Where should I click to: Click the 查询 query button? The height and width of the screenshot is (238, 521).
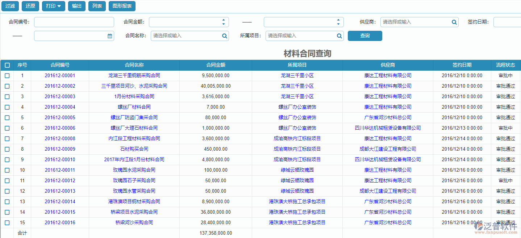point(365,36)
